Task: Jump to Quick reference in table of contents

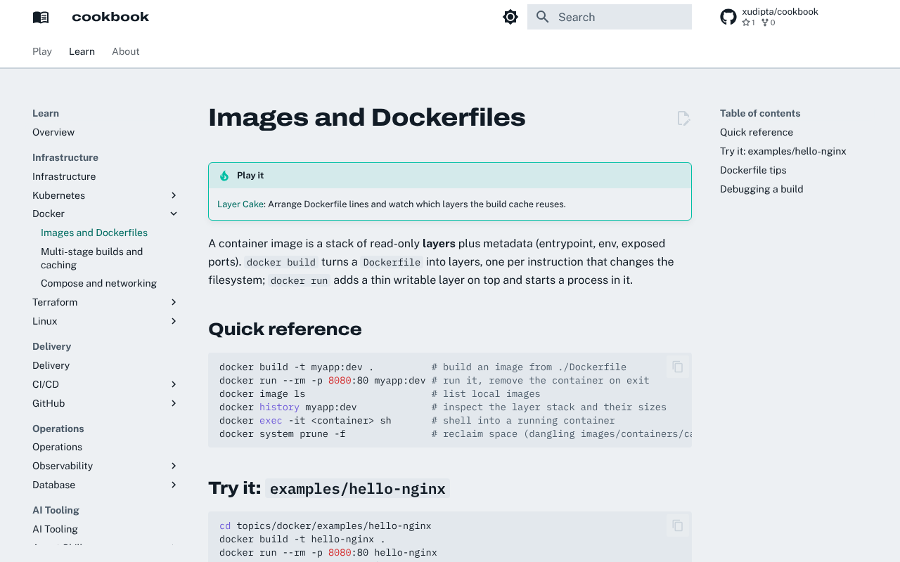Action: tap(757, 132)
